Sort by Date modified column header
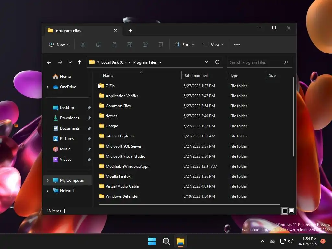332x249 pixels. pyautogui.click(x=205, y=76)
